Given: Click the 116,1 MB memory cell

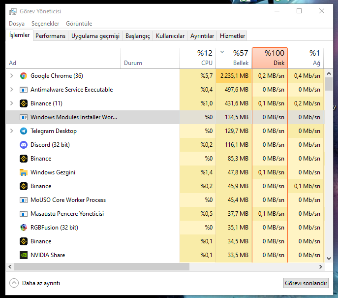Looking at the screenshot, I should (234, 145).
